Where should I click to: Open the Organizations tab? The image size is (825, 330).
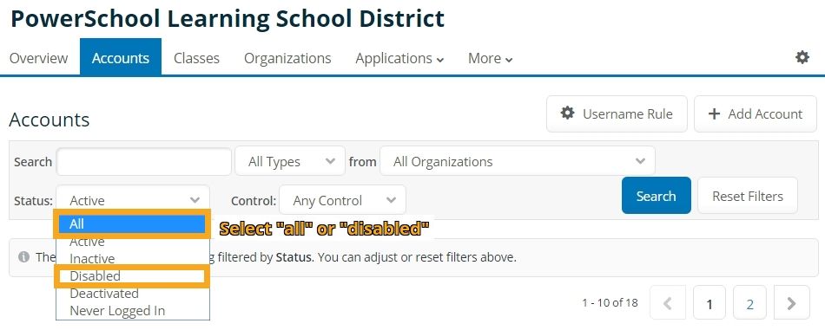click(287, 58)
